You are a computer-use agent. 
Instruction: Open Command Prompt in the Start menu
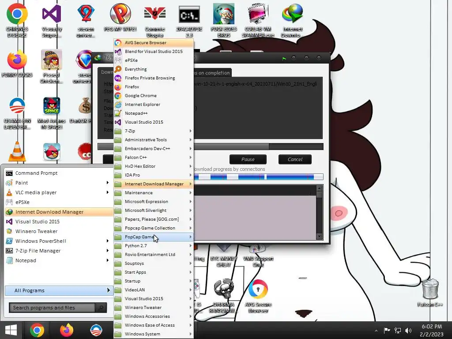click(x=59, y=173)
